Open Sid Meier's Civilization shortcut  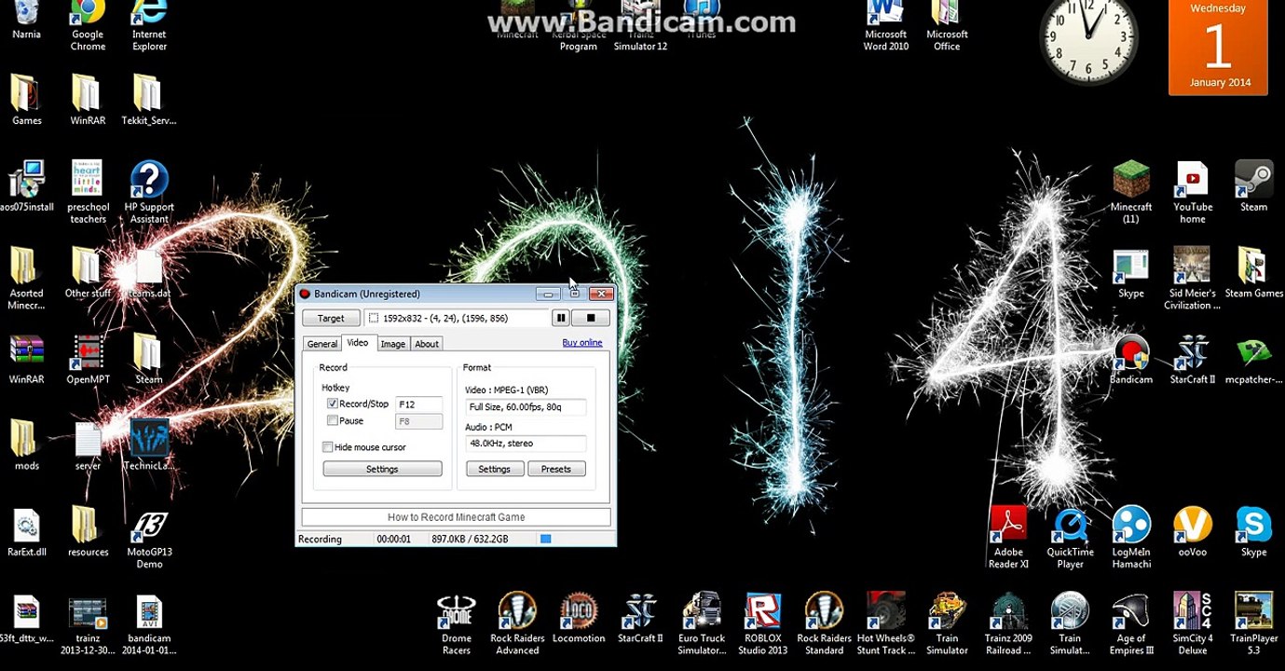[1193, 279]
